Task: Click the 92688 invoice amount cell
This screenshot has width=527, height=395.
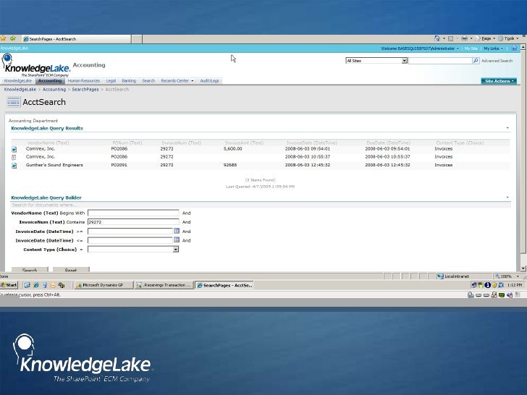Action: pyautogui.click(x=230, y=165)
